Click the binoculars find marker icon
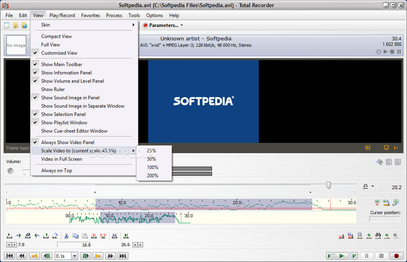The width and height of the screenshot is (407, 262). tap(378, 235)
